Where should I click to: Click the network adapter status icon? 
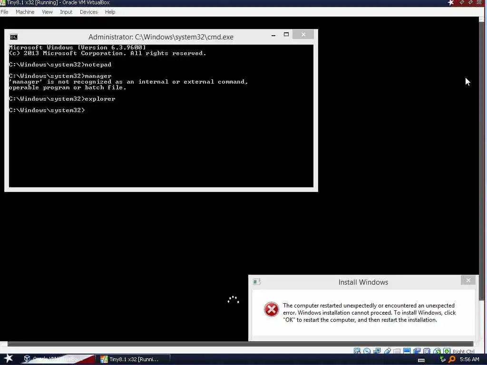click(377, 351)
